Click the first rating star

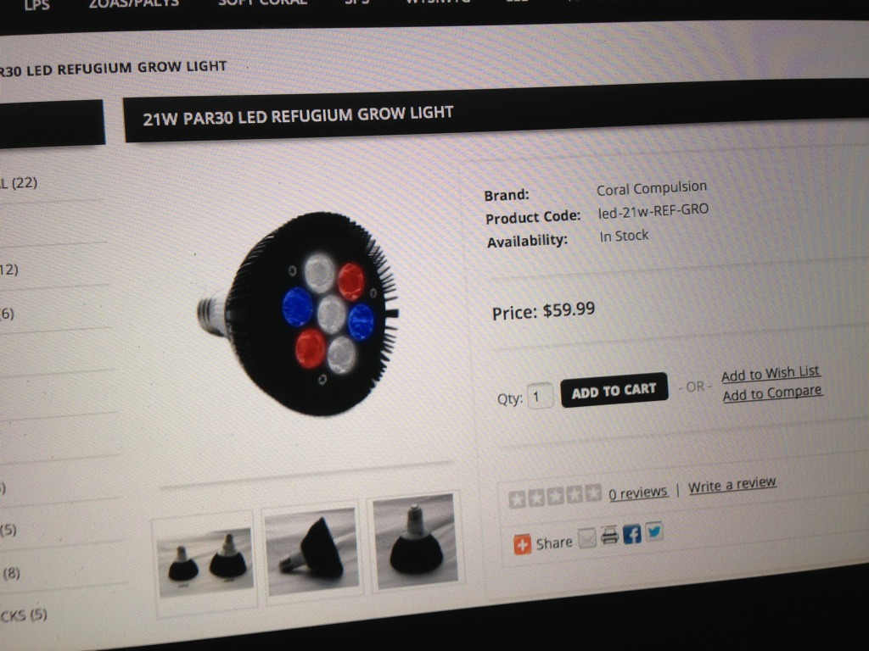pos(517,499)
